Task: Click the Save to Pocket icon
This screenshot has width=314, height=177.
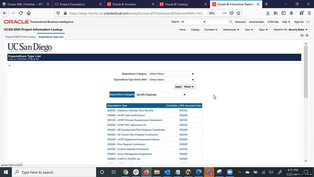Action: [x=232, y=13]
